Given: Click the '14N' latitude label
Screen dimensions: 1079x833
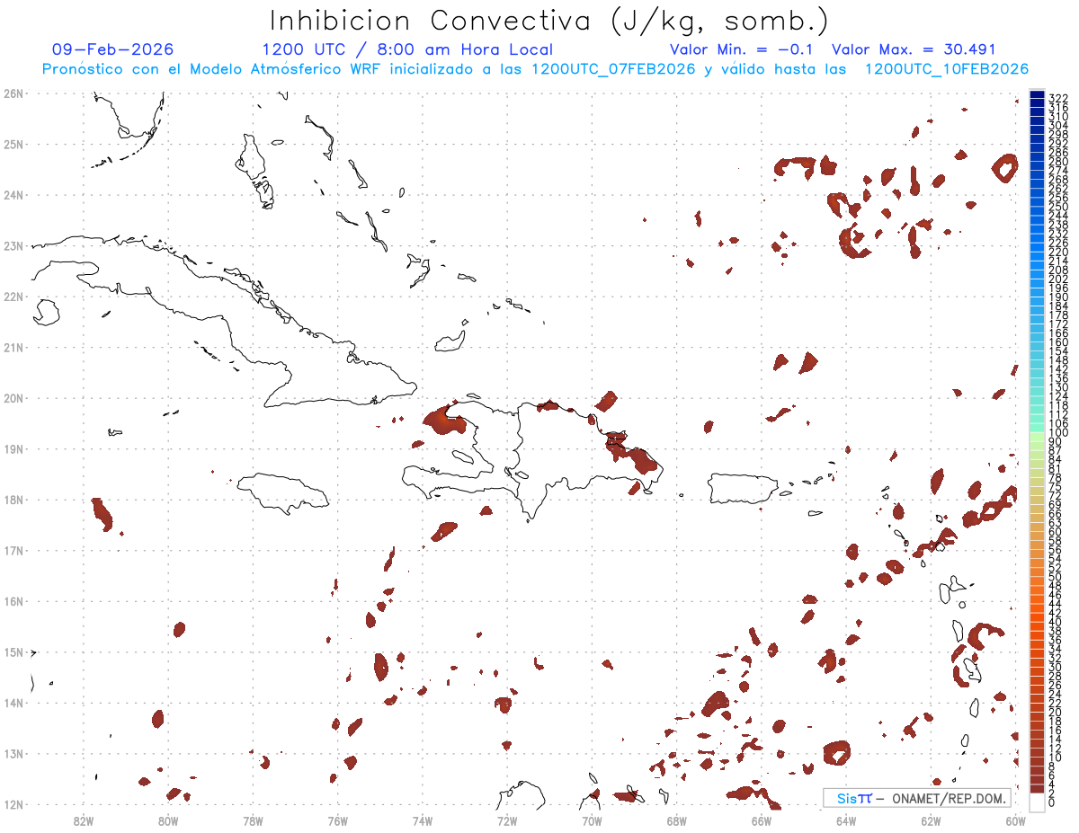Looking at the screenshot, I should point(13,703).
